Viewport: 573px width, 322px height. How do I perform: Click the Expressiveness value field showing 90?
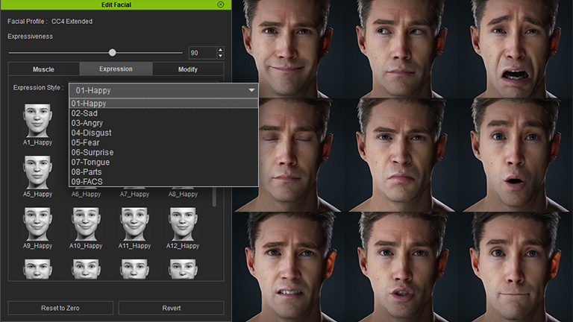(201, 53)
